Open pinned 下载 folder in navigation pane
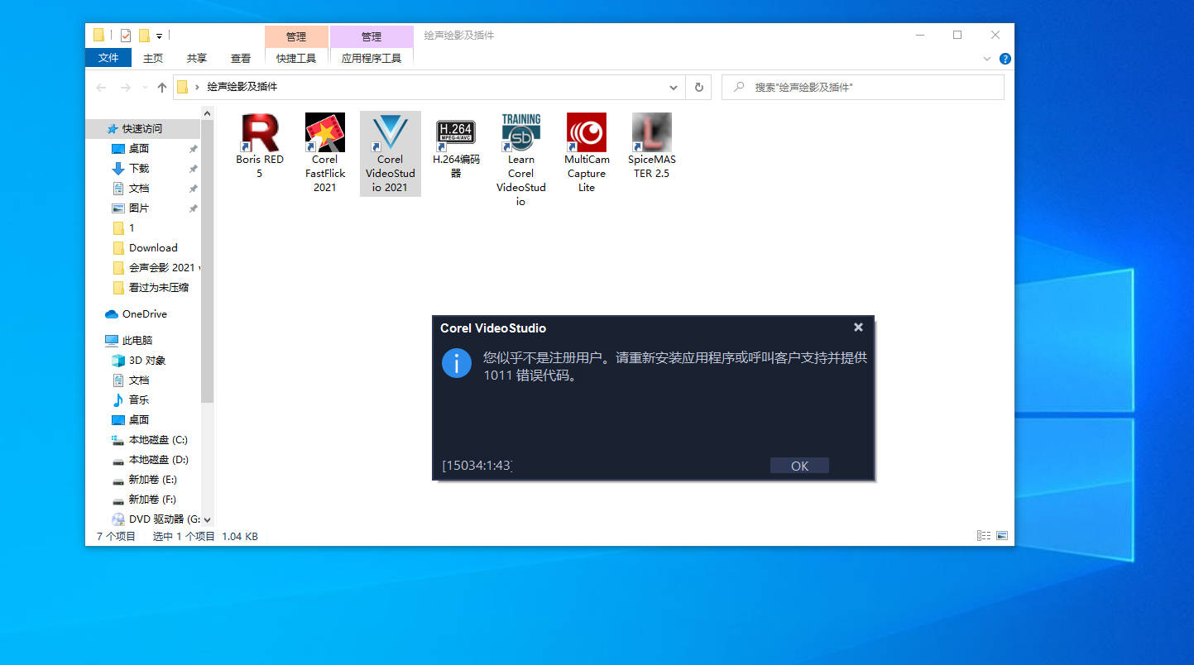Image resolution: width=1194 pixels, height=665 pixels. [139, 168]
